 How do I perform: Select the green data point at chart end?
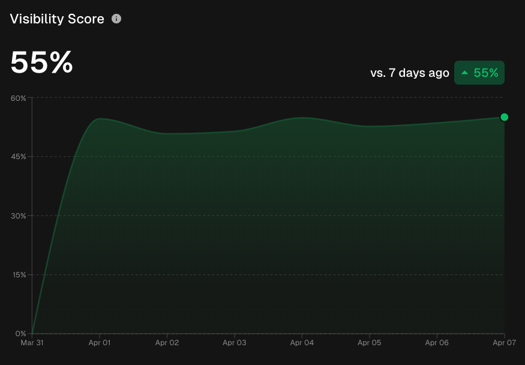point(504,117)
